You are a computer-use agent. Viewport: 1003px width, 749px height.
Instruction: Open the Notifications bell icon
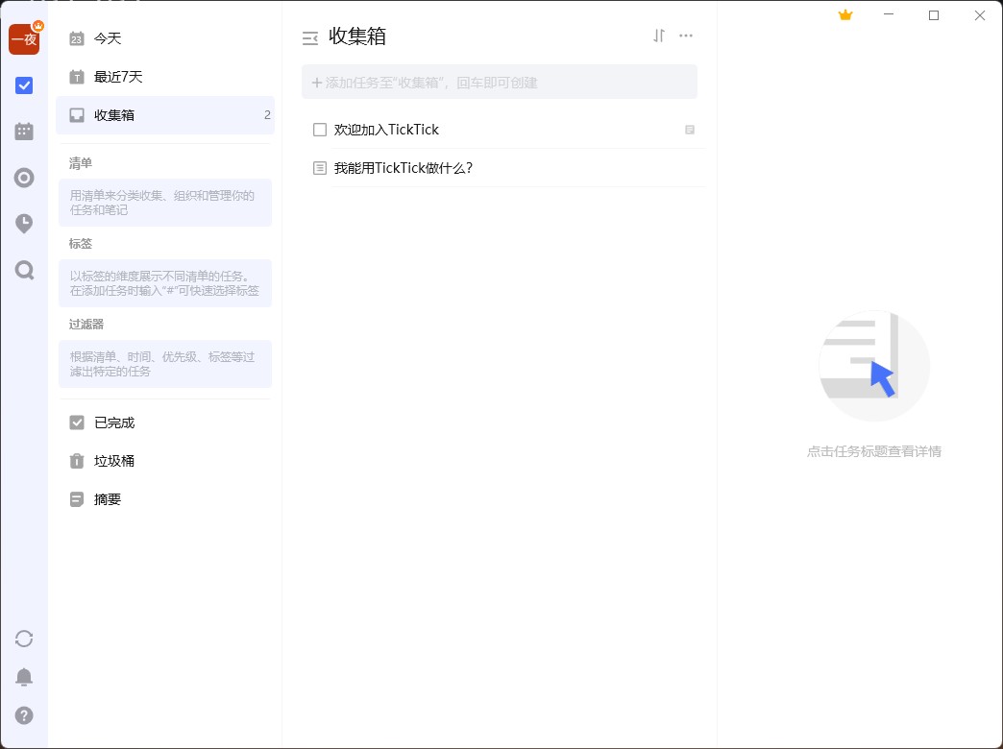pos(24,677)
